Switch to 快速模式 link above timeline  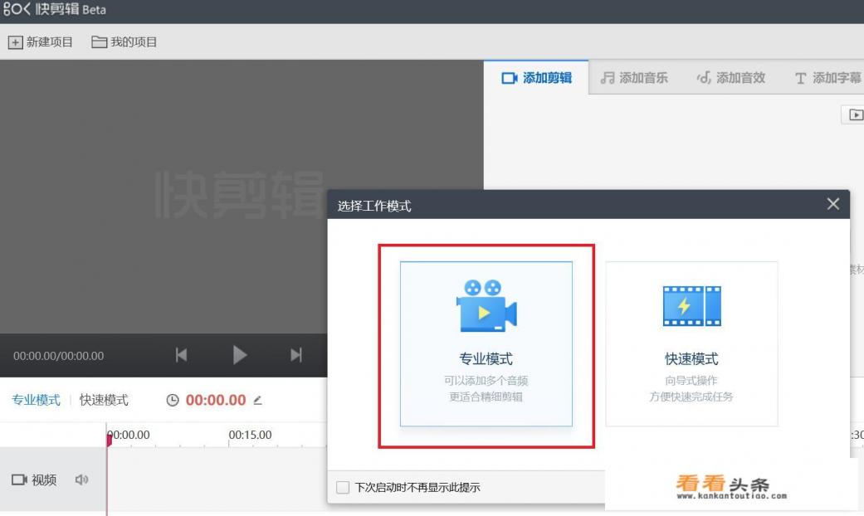point(104,400)
